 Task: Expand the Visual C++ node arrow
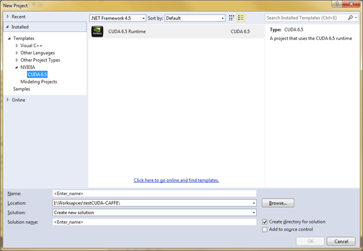[x=16, y=46]
